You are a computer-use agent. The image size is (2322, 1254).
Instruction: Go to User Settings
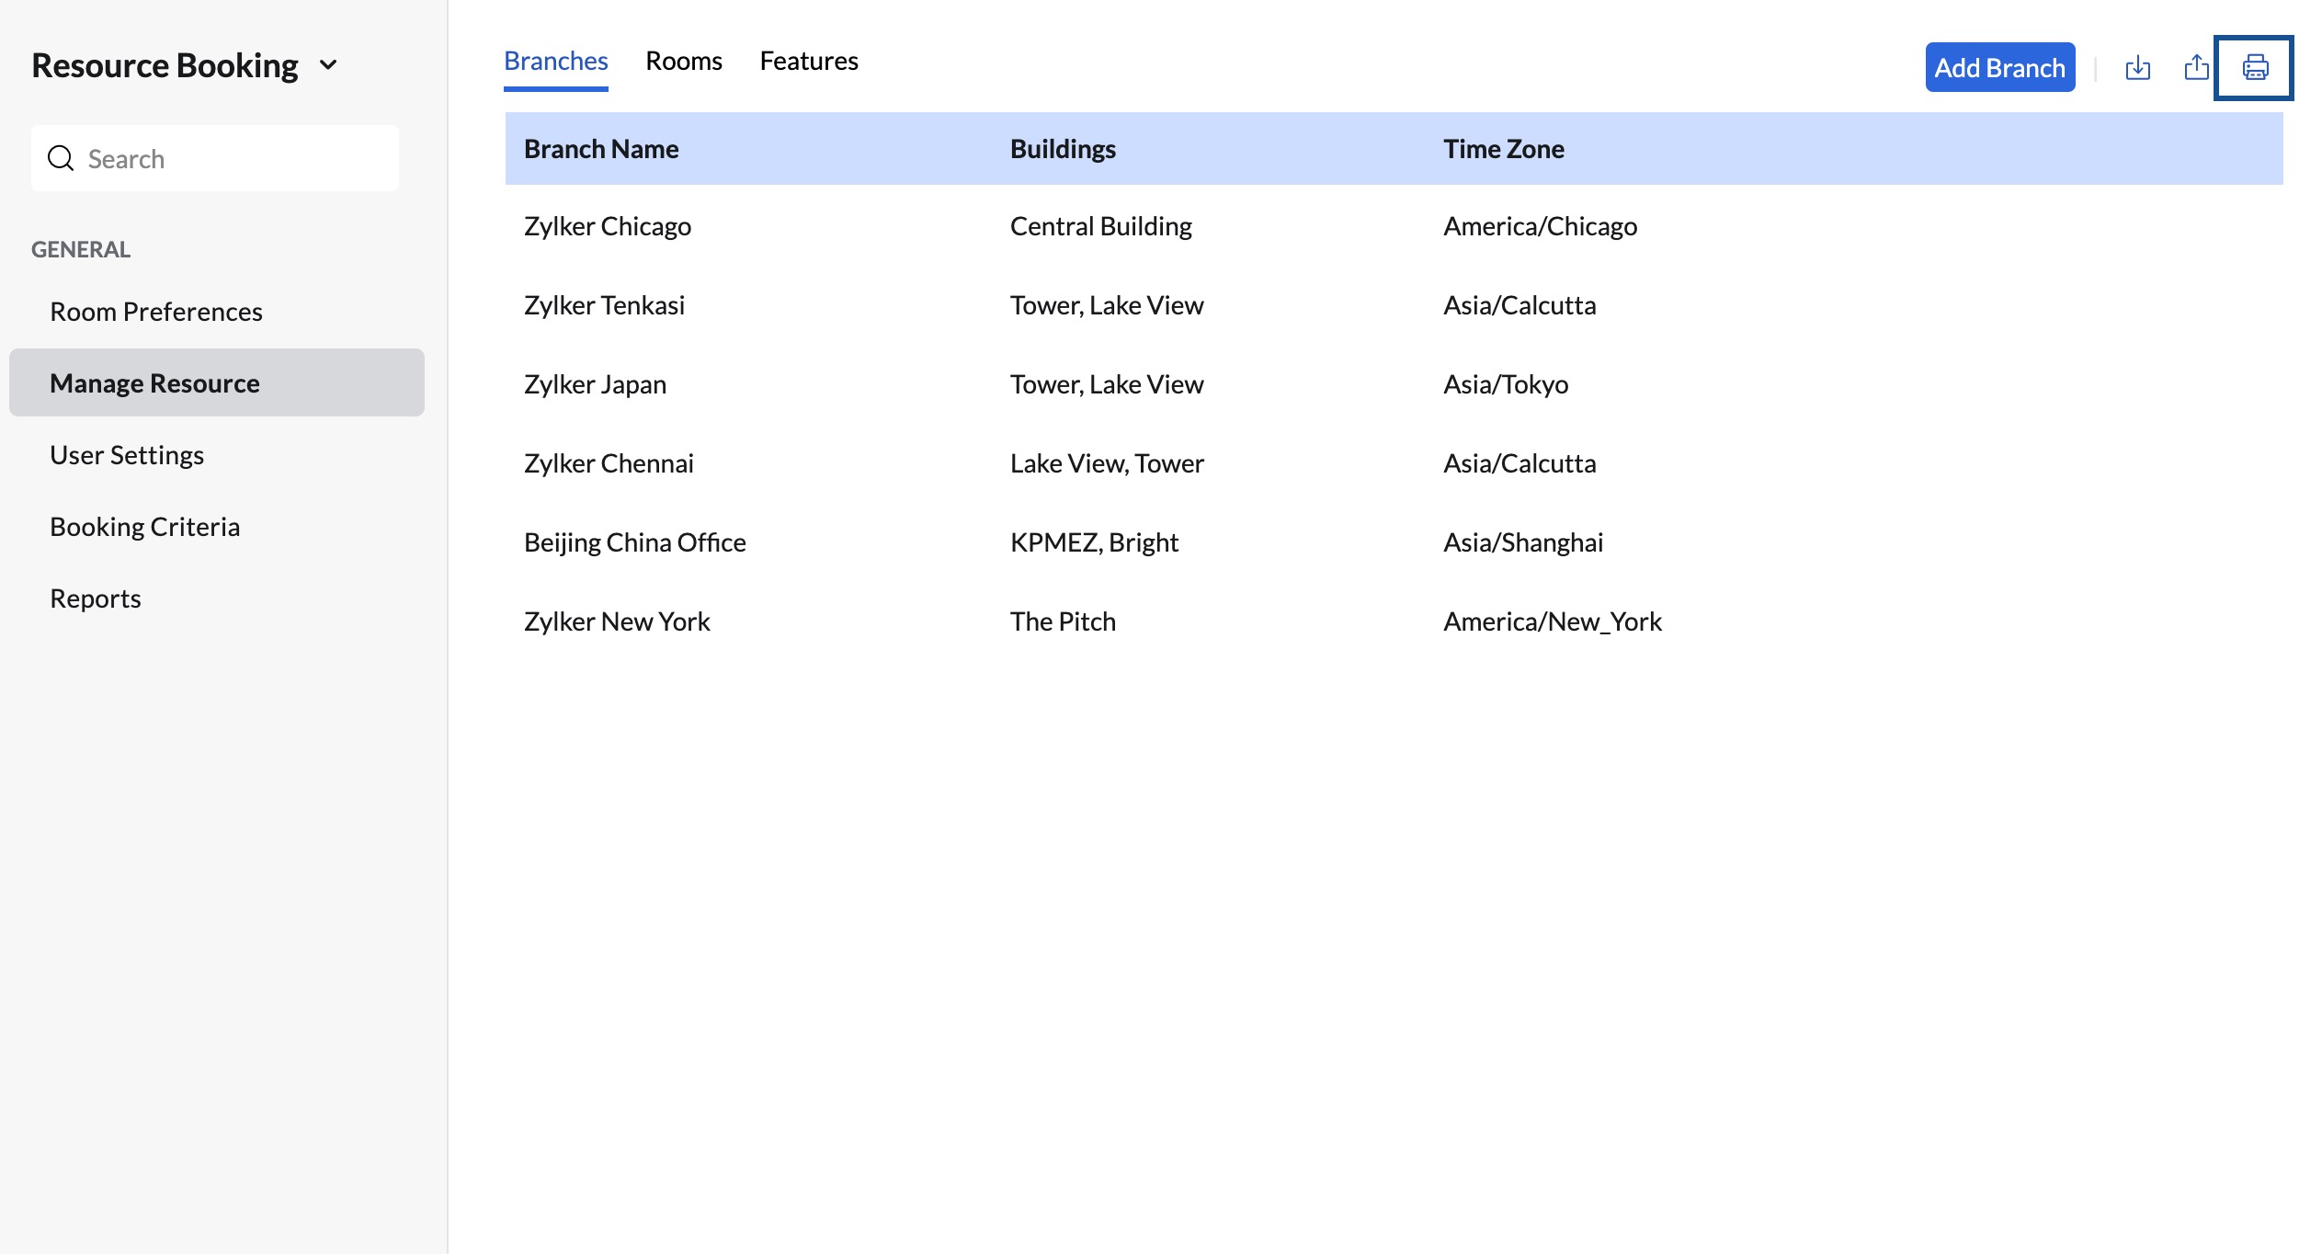(127, 455)
